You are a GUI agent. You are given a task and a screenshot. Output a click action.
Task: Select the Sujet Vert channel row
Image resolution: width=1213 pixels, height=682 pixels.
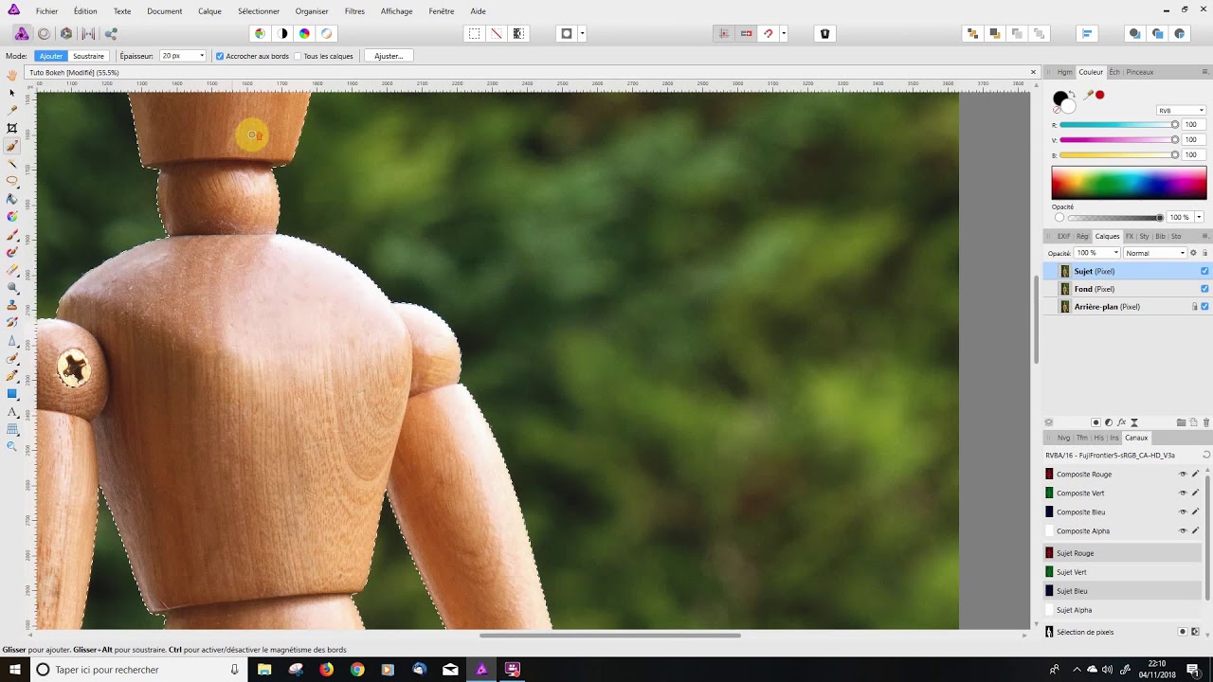1123,572
